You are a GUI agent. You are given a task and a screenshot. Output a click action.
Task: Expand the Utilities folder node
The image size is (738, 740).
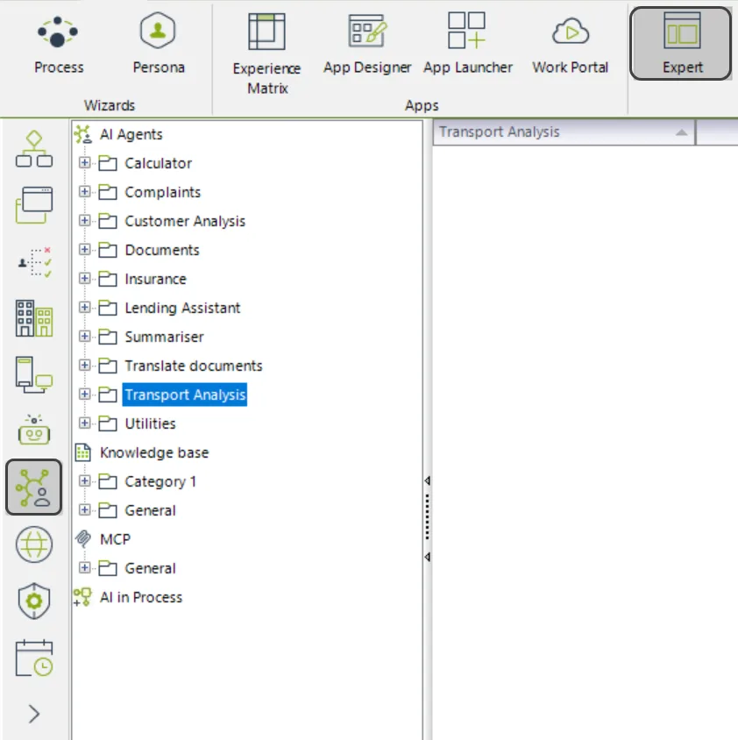[84, 423]
